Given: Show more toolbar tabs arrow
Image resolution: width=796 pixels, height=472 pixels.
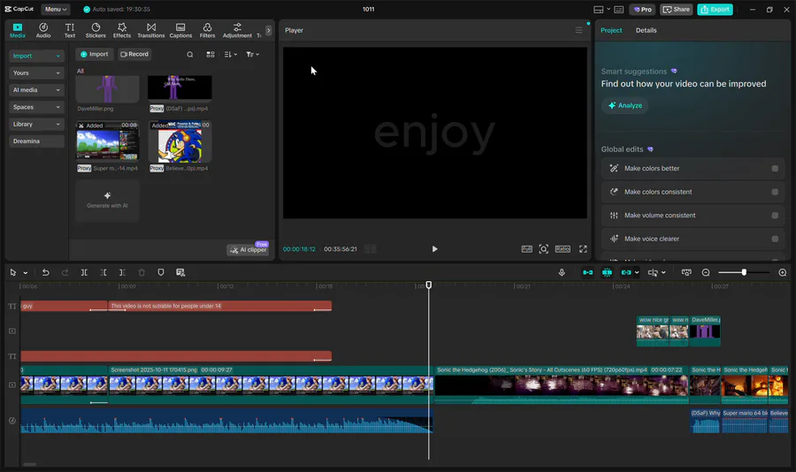Looking at the screenshot, I should pos(269,30).
